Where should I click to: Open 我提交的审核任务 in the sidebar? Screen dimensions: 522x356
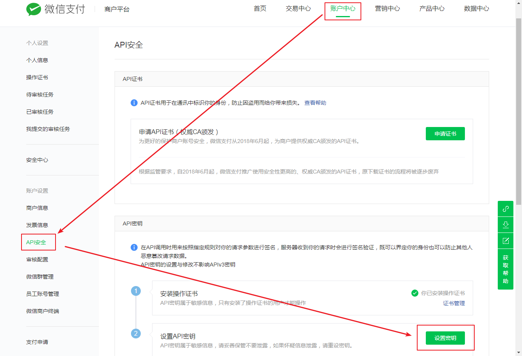click(x=48, y=129)
